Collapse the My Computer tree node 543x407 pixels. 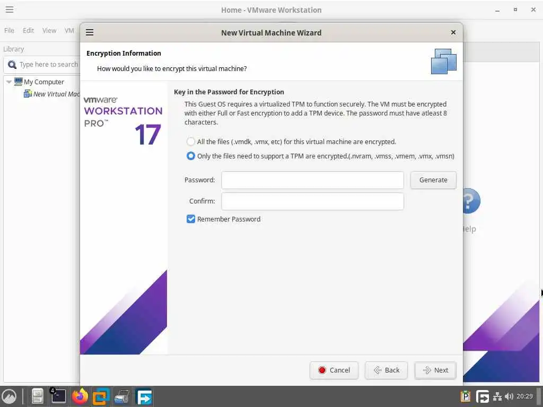(x=9, y=82)
